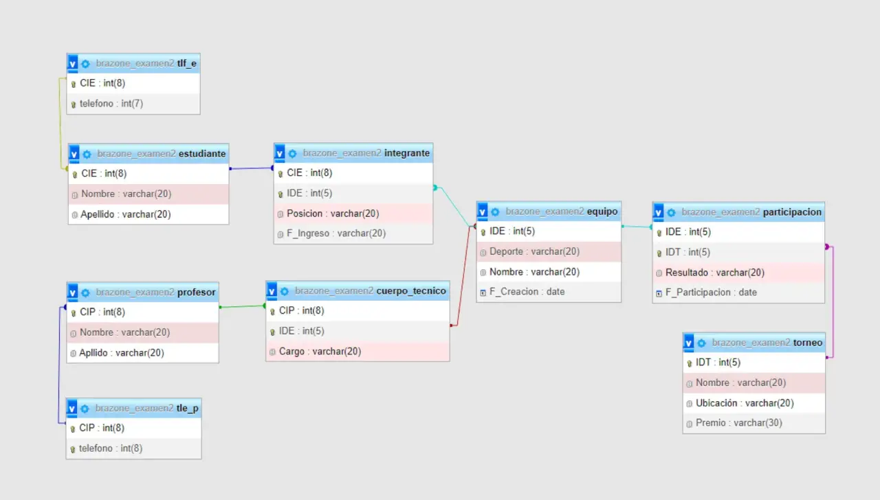Select the estudiante table title
Viewport: 880px width, 500px height.
201,153
